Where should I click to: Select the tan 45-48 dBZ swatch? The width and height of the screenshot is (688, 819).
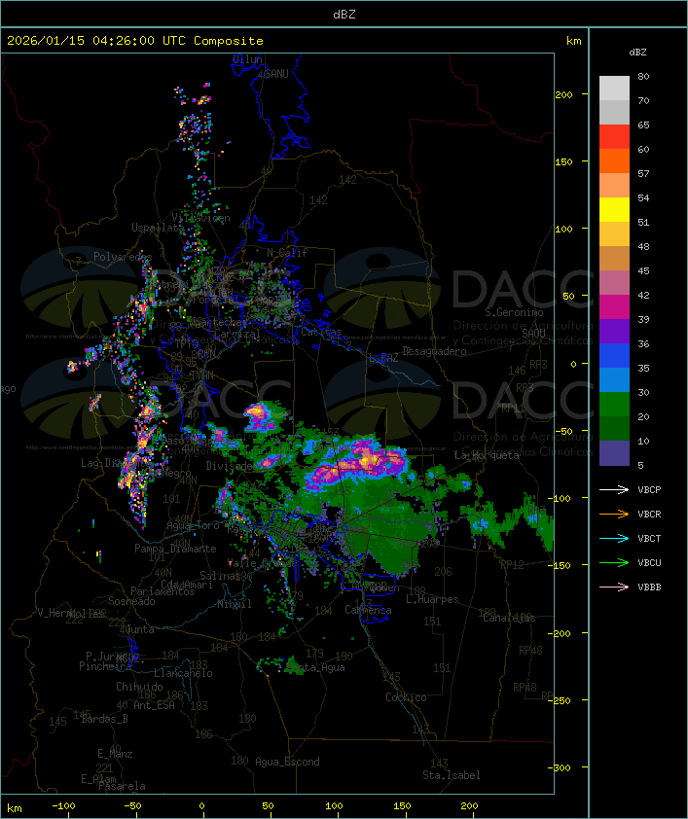[614, 258]
